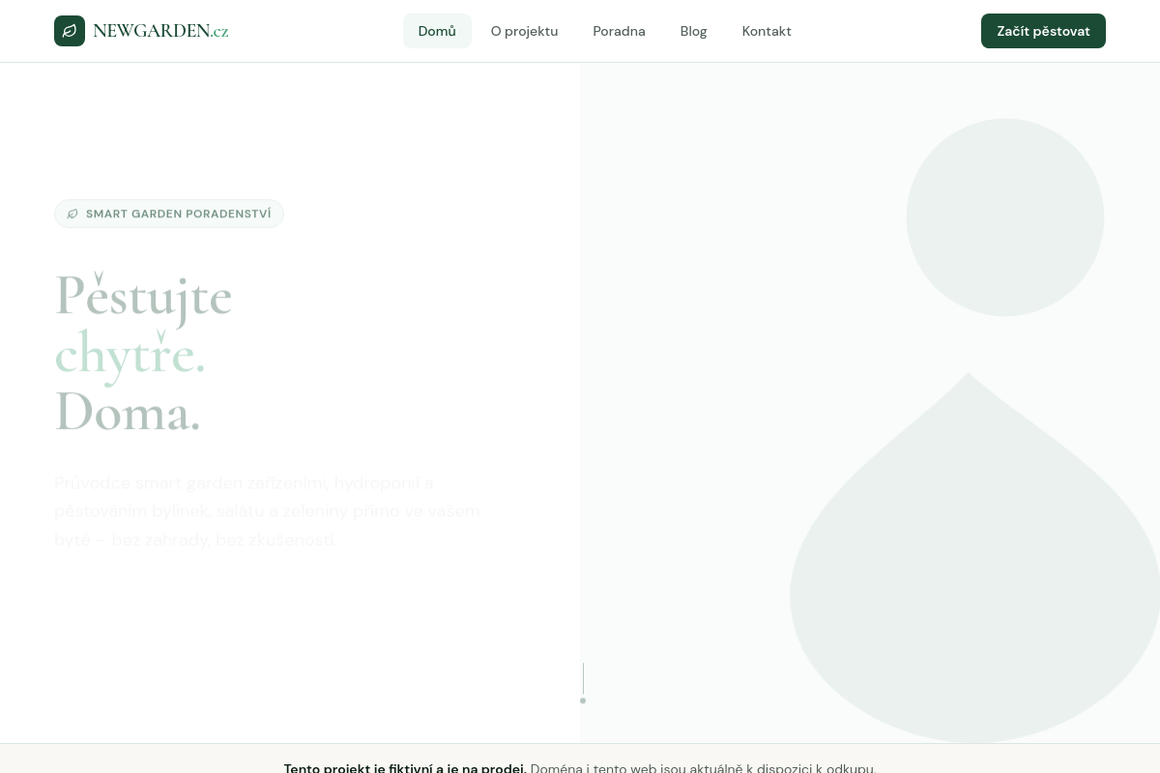
Task: Click the Smart Garden Poradenství badge
Action: [169, 214]
